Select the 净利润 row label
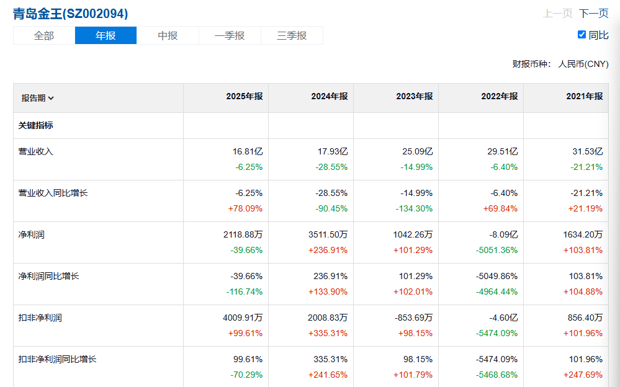Image resolution: width=620 pixels, height=387 pixels. [x=31, y=235]
